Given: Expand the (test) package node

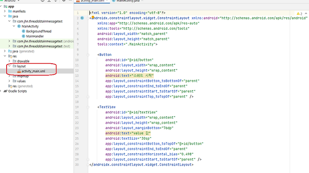Looking at the screenshot, I should (x=9, y=46).
